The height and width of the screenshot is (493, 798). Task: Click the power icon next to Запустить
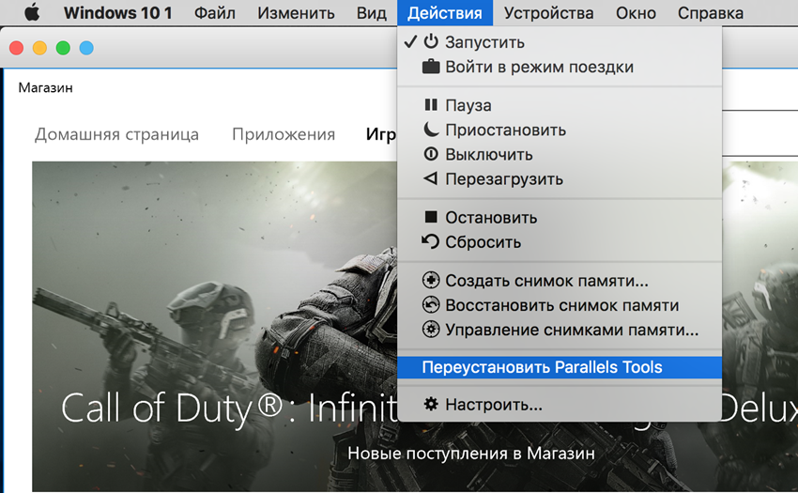tap(431, 42)
